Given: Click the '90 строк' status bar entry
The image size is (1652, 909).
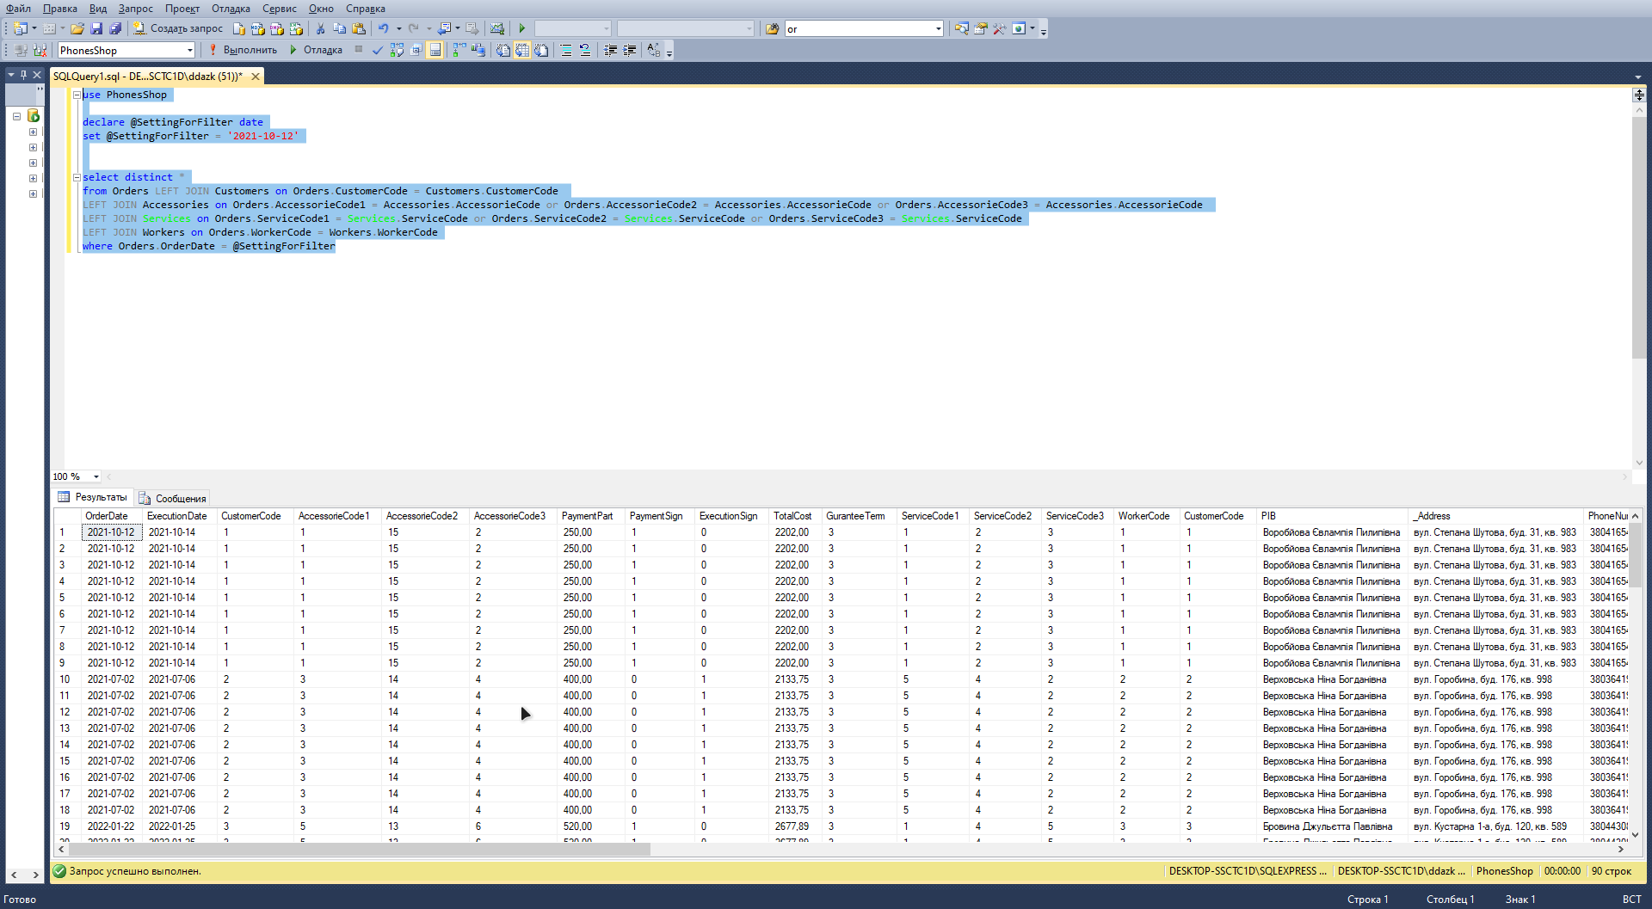Looking at the screenshot, I should [x=1611, y=871].
